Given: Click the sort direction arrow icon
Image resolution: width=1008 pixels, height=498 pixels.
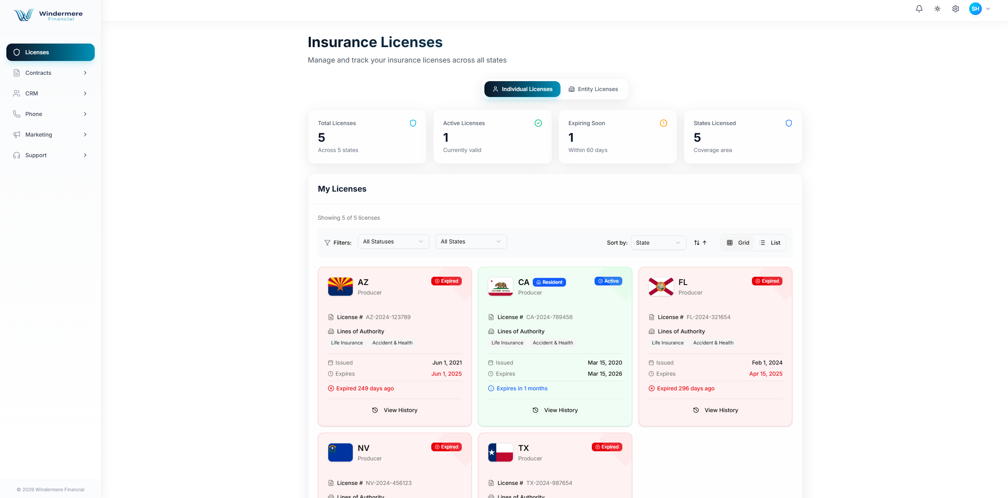Looking at the screenshot, I should [700, 242].
